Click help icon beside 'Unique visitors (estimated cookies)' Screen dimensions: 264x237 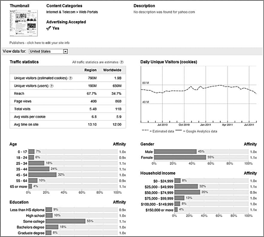[70, 78]
